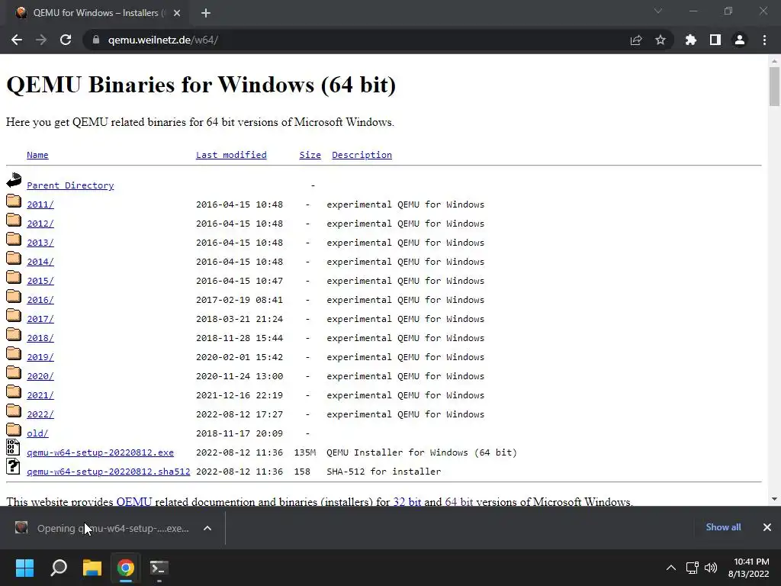The height and width of the screenshot is (586, 781).
Task: Open the 2022/ folder link
Action: coord(40,414)
